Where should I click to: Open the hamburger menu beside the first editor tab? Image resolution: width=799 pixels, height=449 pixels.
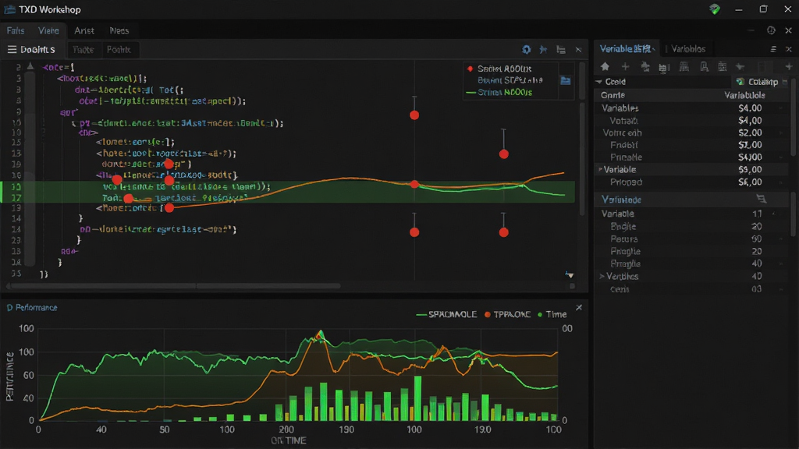12,49
